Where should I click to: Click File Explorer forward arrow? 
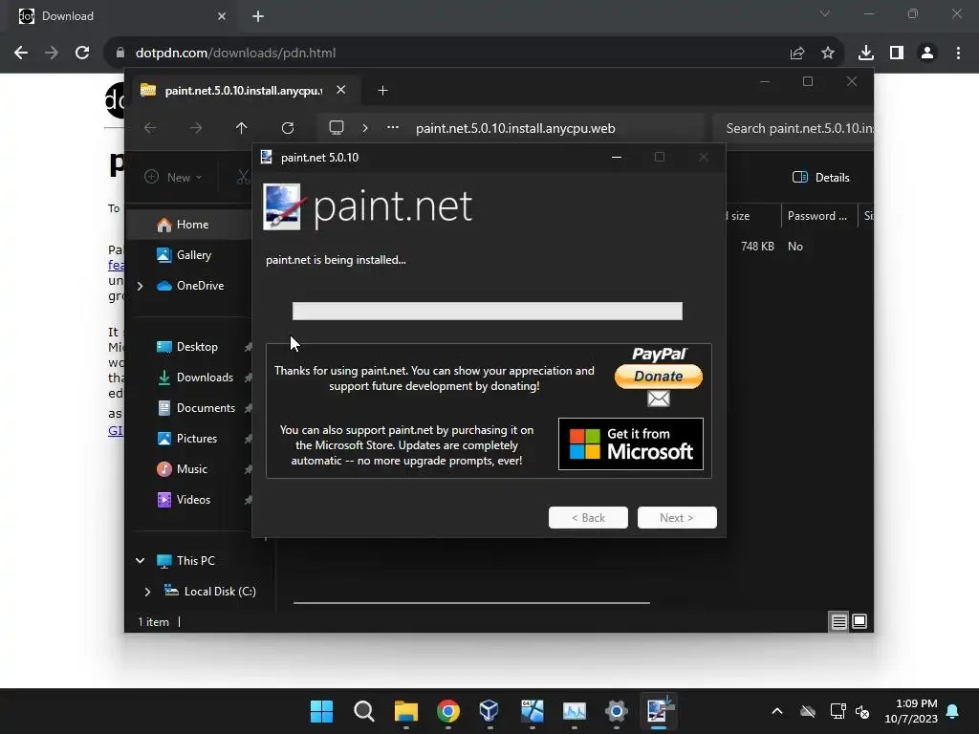tap(196, 128)
